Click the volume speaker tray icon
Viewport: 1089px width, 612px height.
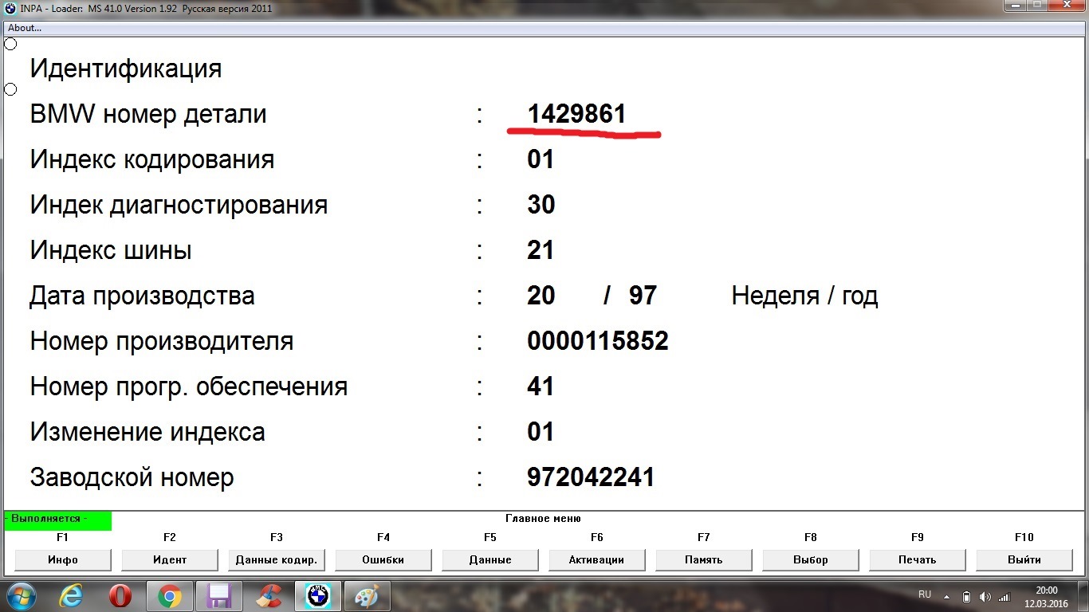[x=985, y=596]
